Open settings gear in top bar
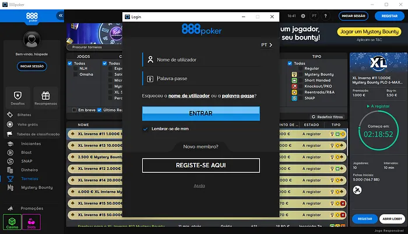The height and width of the screenshot is (234, 408). pyautogui.click(x=303, y=16)
